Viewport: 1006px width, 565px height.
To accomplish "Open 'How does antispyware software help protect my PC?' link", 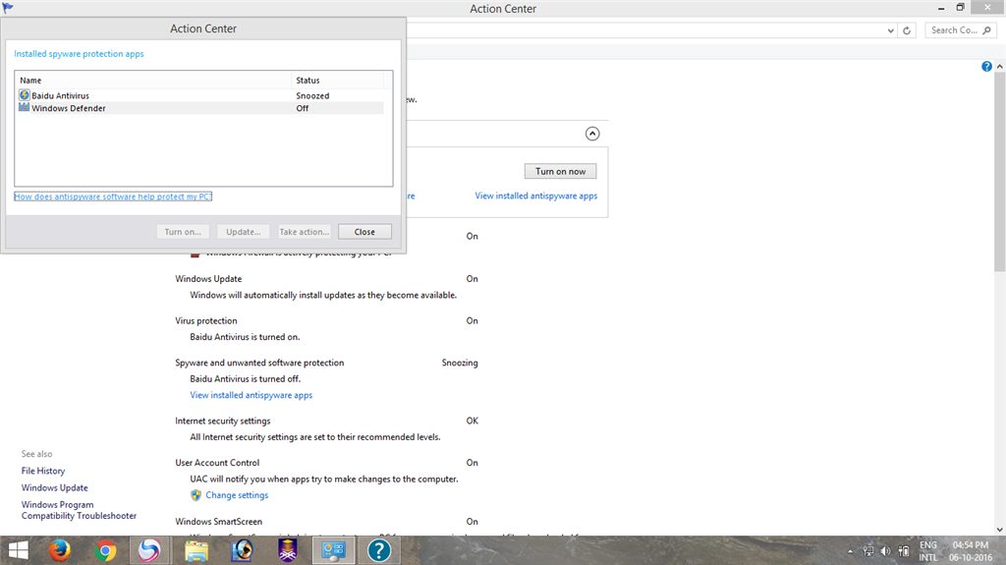I will click(x=113, y=197).
